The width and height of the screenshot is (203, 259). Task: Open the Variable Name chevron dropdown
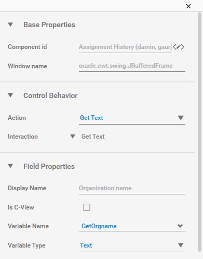180,226
